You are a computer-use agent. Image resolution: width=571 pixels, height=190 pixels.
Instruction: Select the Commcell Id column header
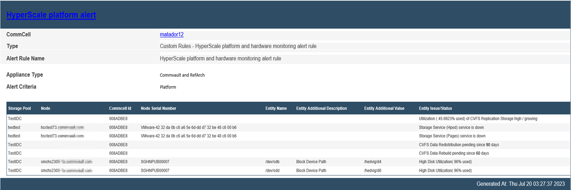coord(120,108)
